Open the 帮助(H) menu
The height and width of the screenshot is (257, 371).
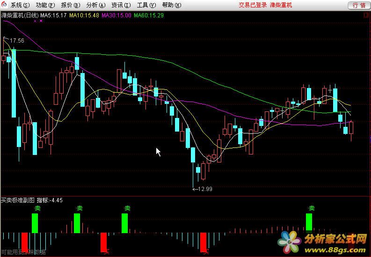[x=172, y=5]
